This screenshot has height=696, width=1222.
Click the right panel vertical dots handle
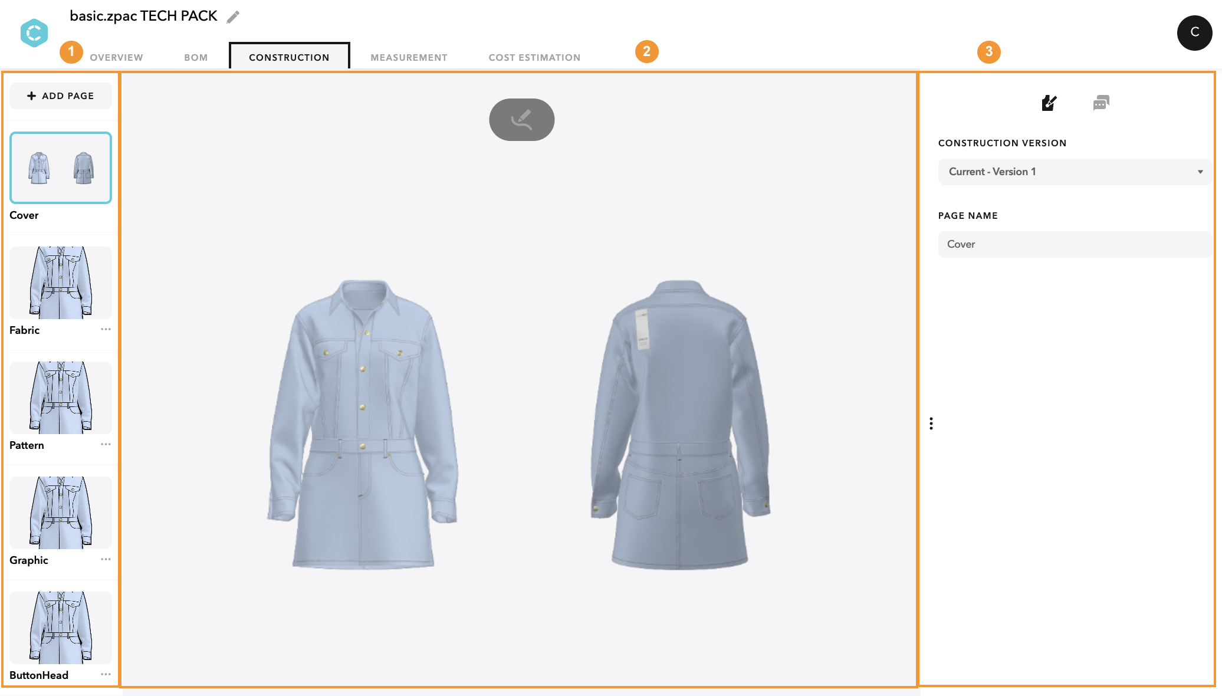tap(931, 423)
